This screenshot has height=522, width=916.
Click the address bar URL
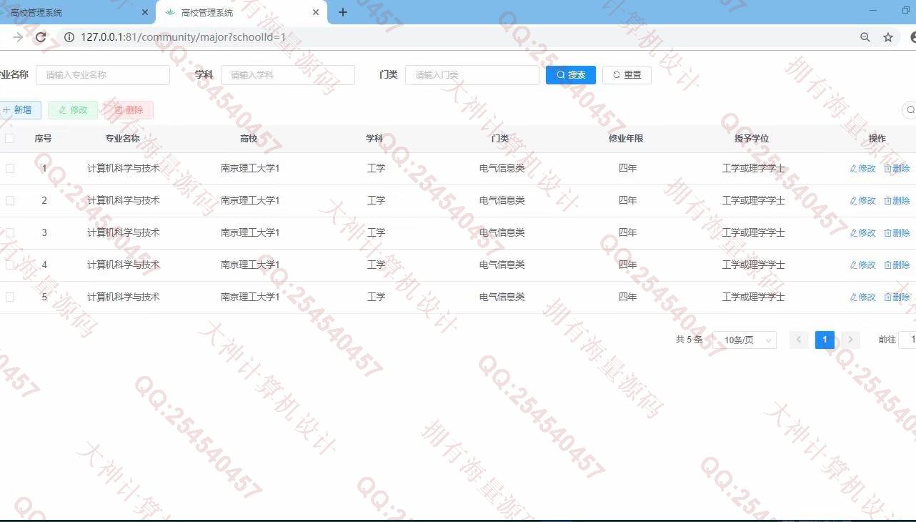pyautogui.click(x=183, y=37)
